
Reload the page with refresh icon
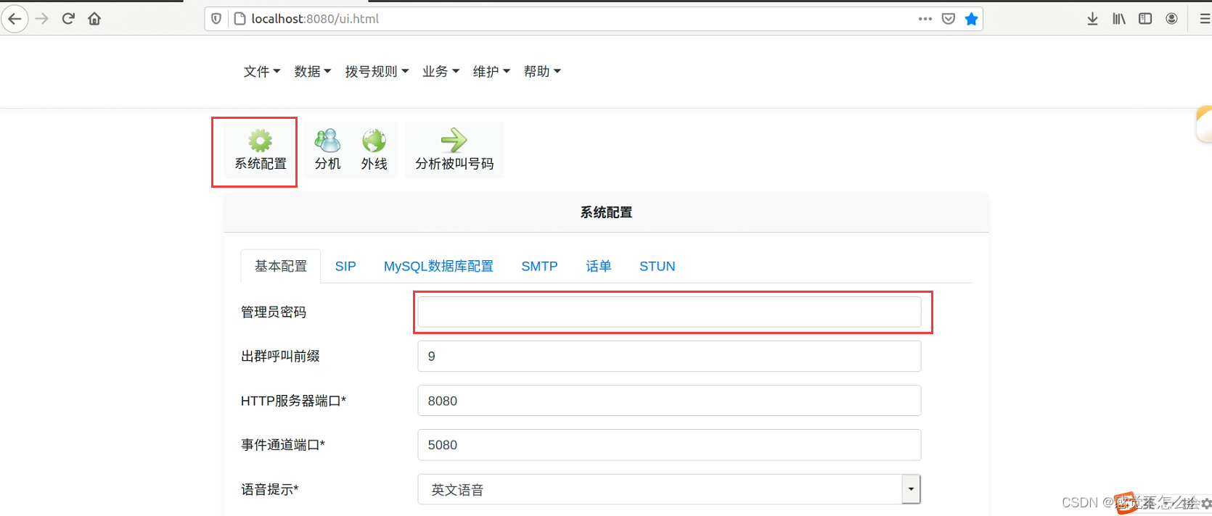click(x=68, y=19)
